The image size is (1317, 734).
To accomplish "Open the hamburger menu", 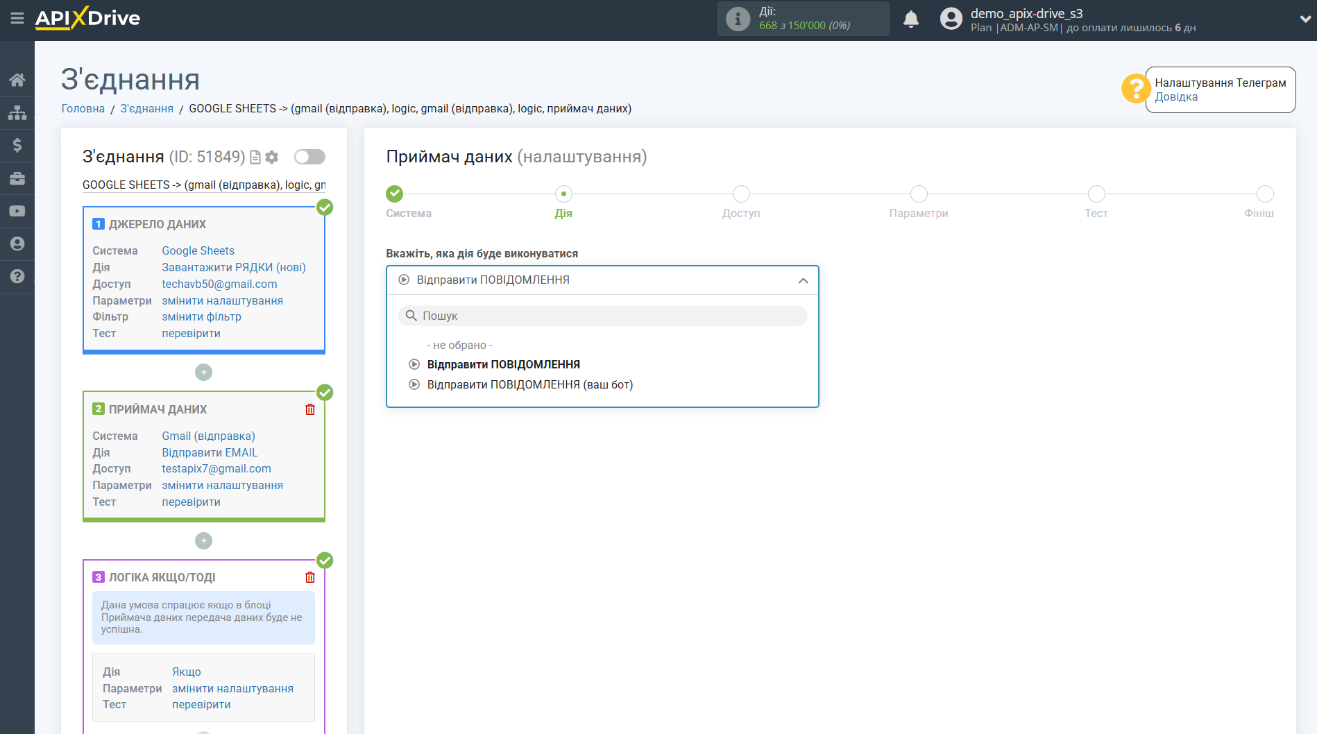I will point(17,19).
